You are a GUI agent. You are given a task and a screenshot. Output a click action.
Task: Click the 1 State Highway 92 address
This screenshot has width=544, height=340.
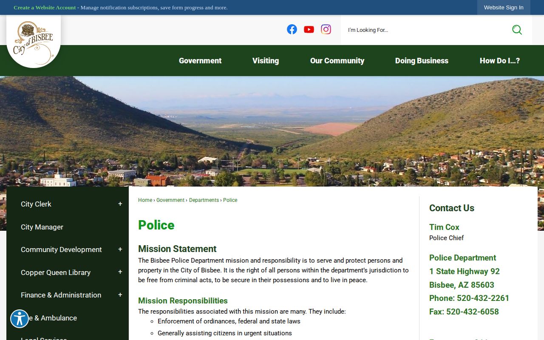point(465,271)
